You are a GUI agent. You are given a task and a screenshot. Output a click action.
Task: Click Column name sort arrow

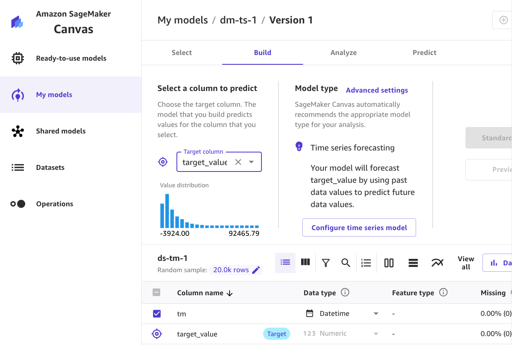click(x=229, y=293)
